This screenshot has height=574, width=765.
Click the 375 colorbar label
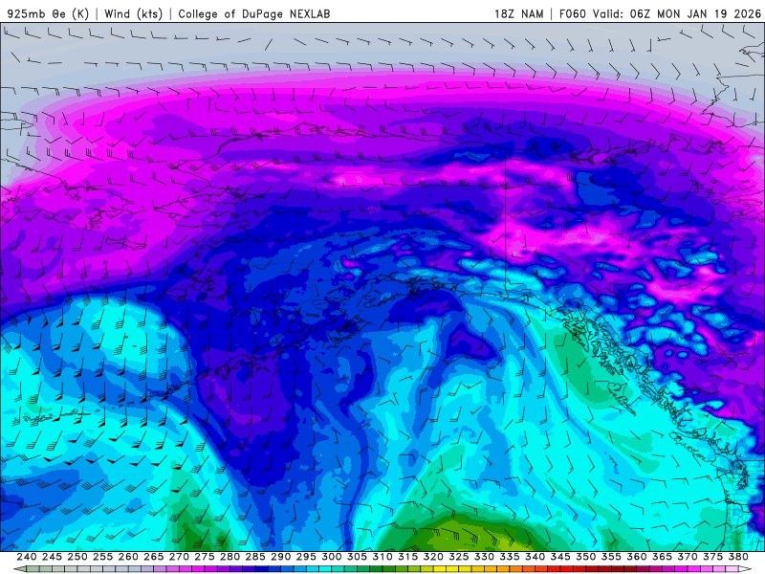pyautogui.click(x=712, y=557)
